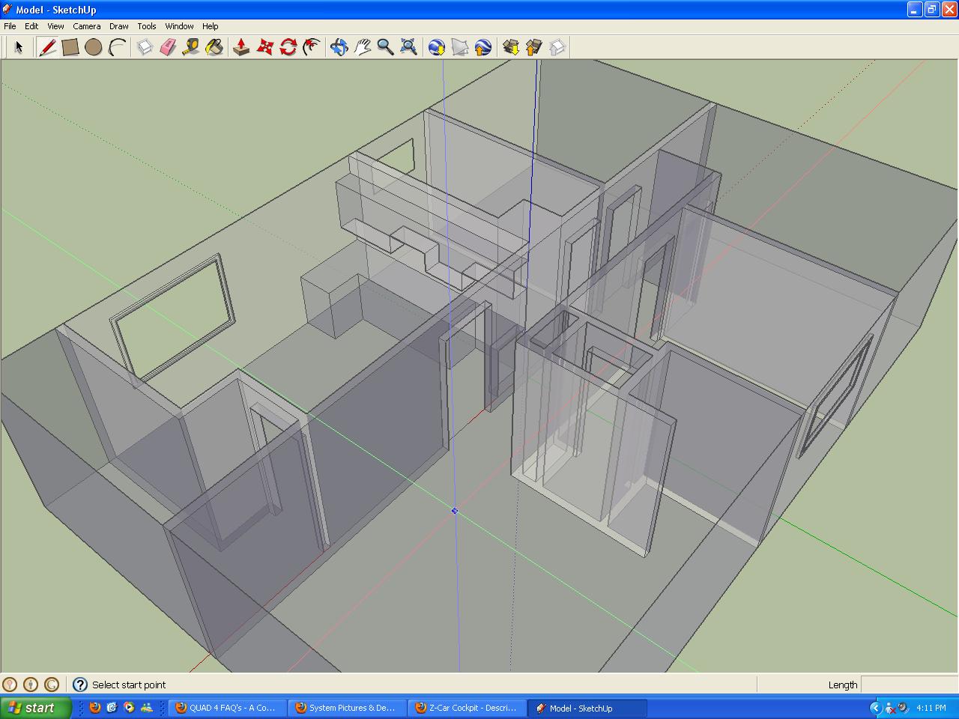Switch to QUAD 4 FAQ's taskbar window
The image size is (959, 719).
click(227, 708)
